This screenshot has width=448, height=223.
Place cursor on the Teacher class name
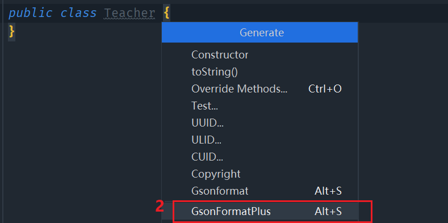coord(129,13)
